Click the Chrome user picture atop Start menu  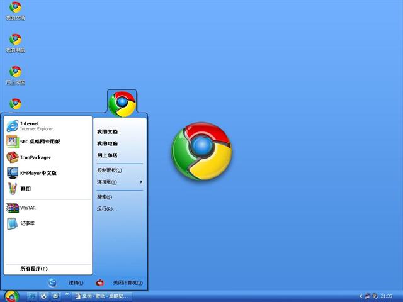122,104
